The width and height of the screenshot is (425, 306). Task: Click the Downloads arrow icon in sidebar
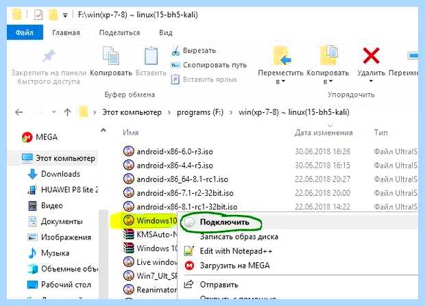pos(32,174)
